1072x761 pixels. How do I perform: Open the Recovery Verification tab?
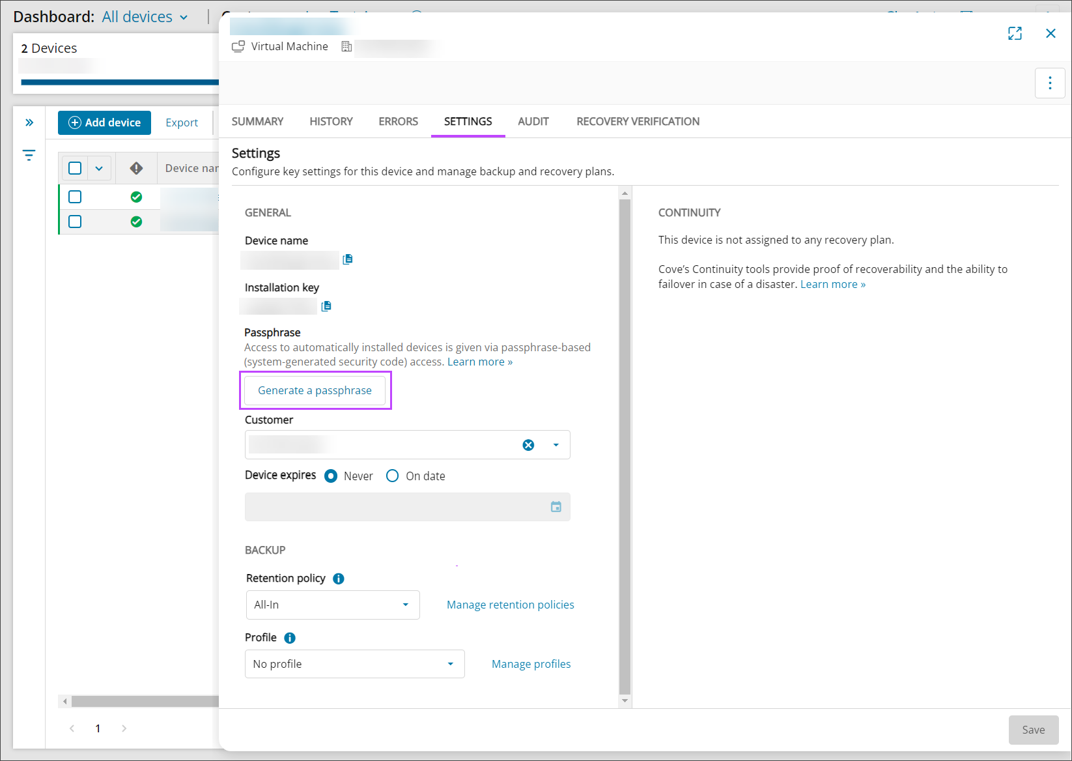click(638, 122)
